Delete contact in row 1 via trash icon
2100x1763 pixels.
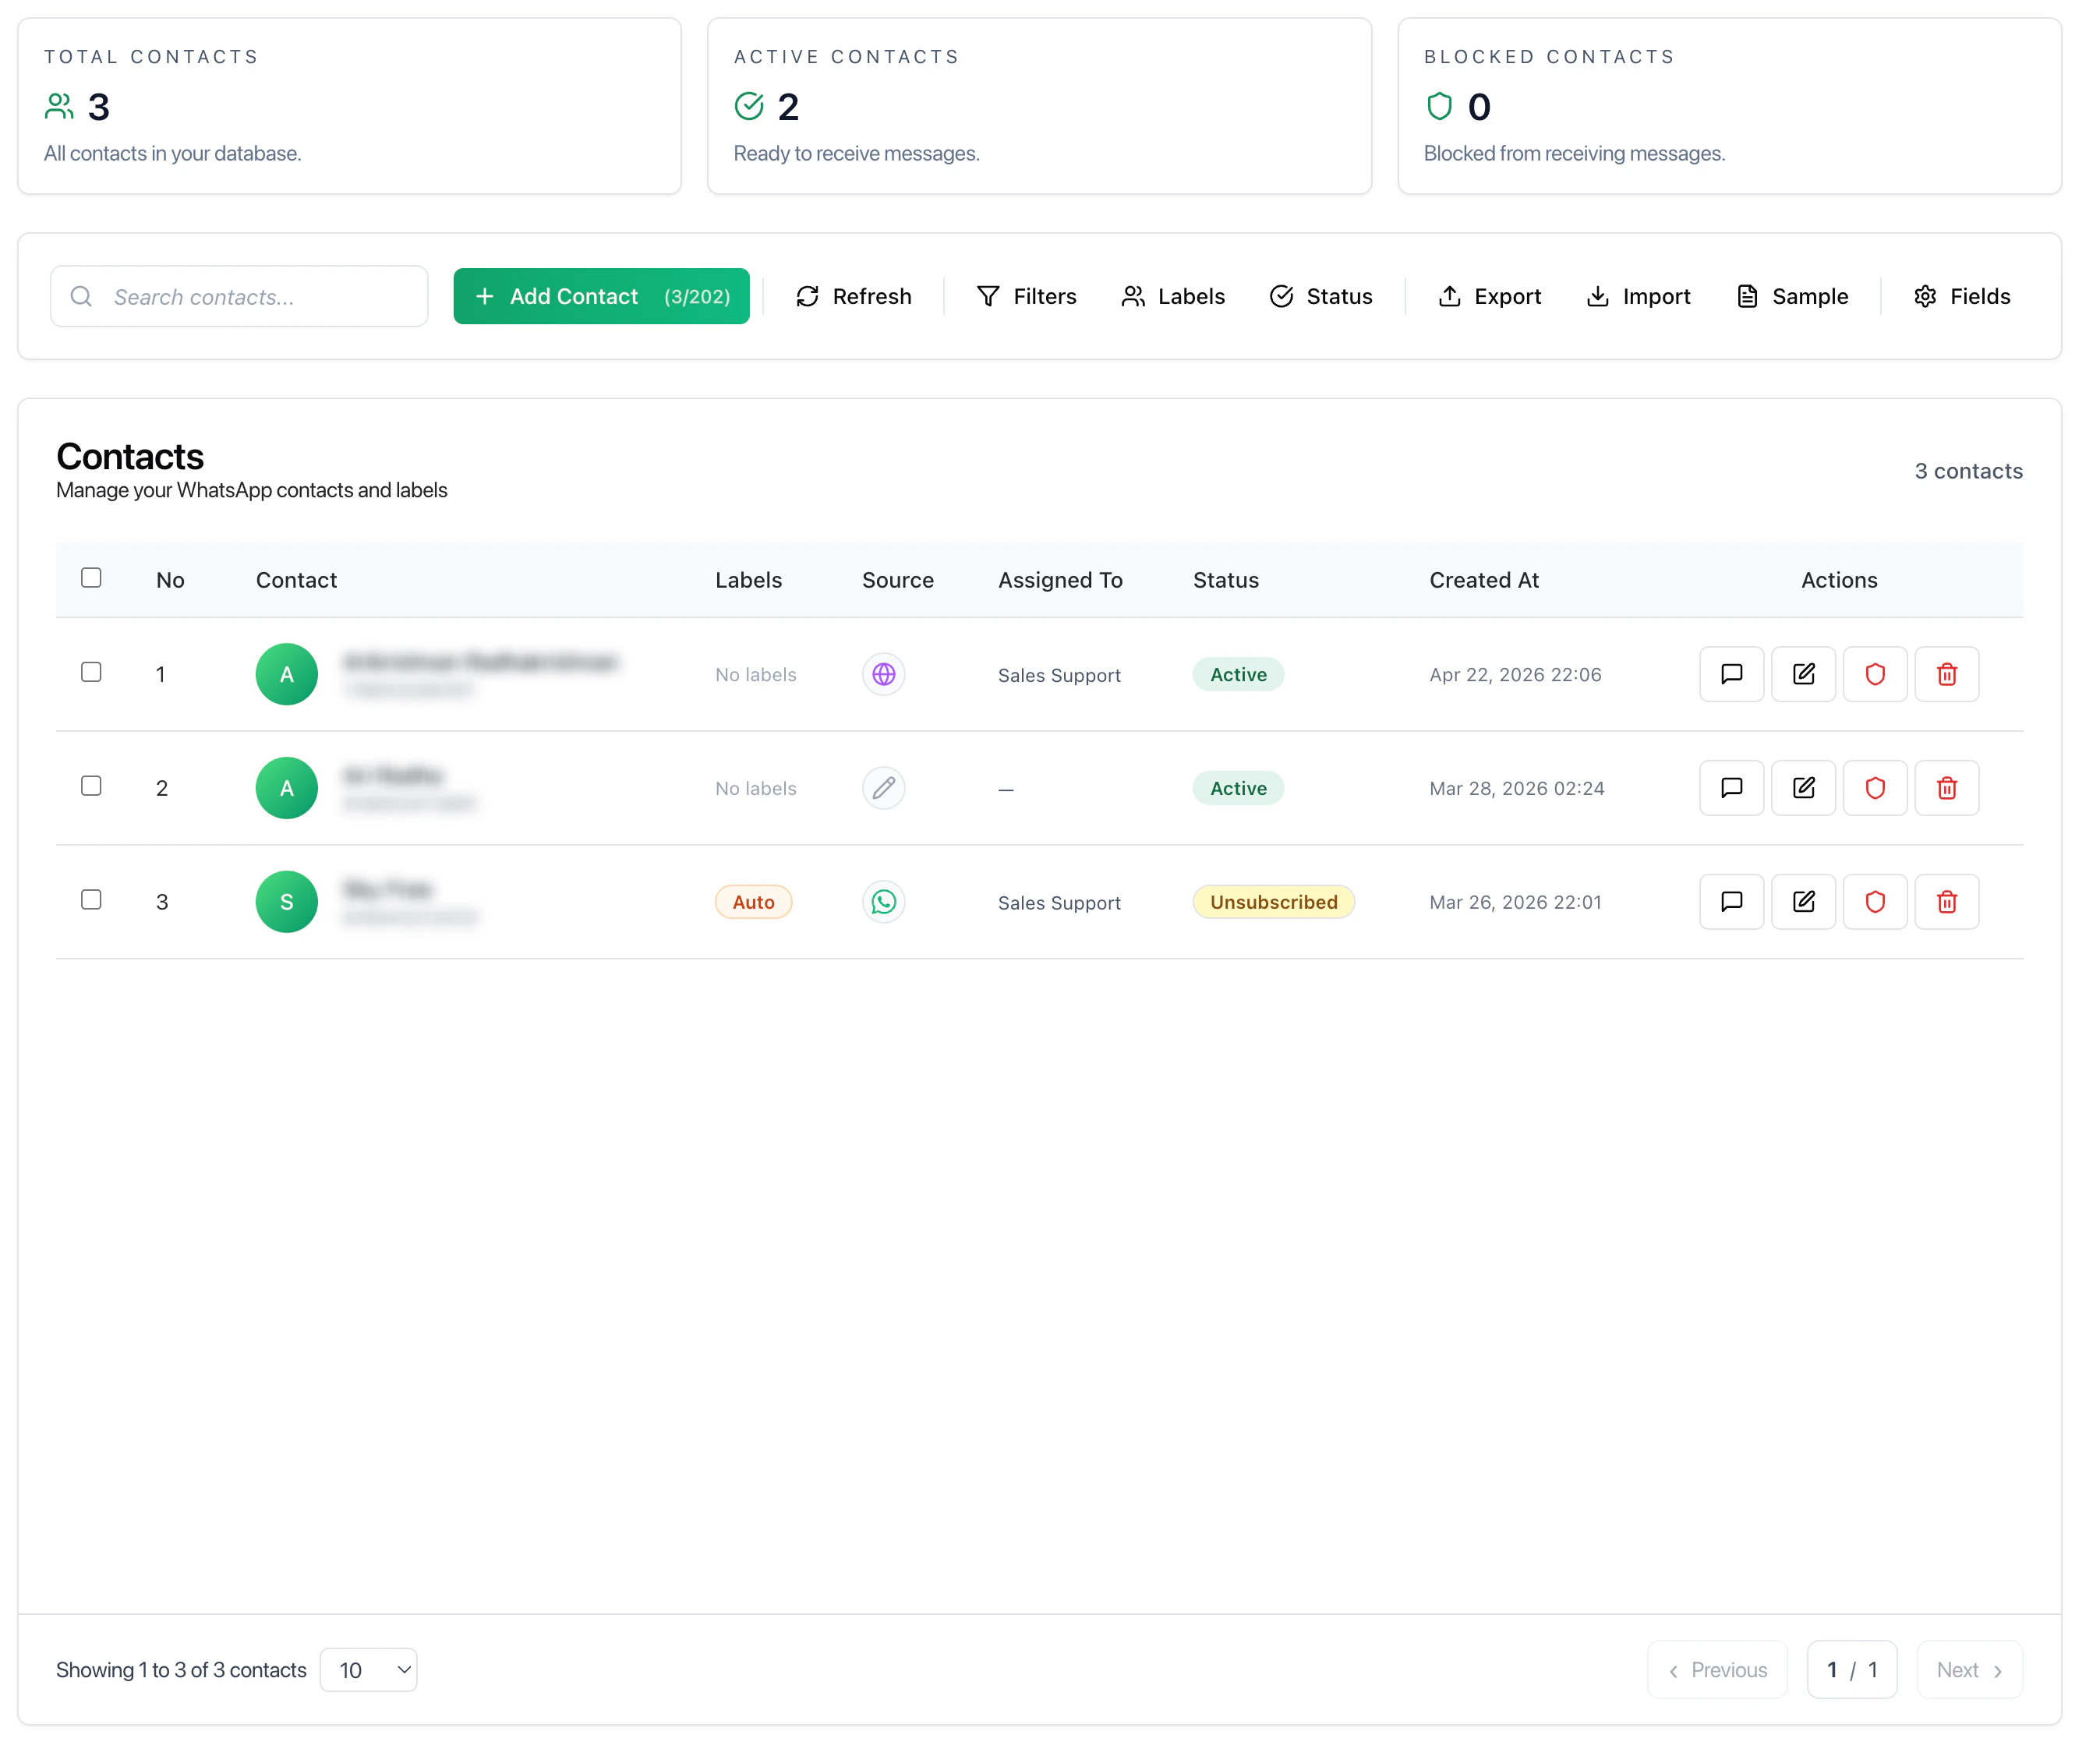[1946, 674]
